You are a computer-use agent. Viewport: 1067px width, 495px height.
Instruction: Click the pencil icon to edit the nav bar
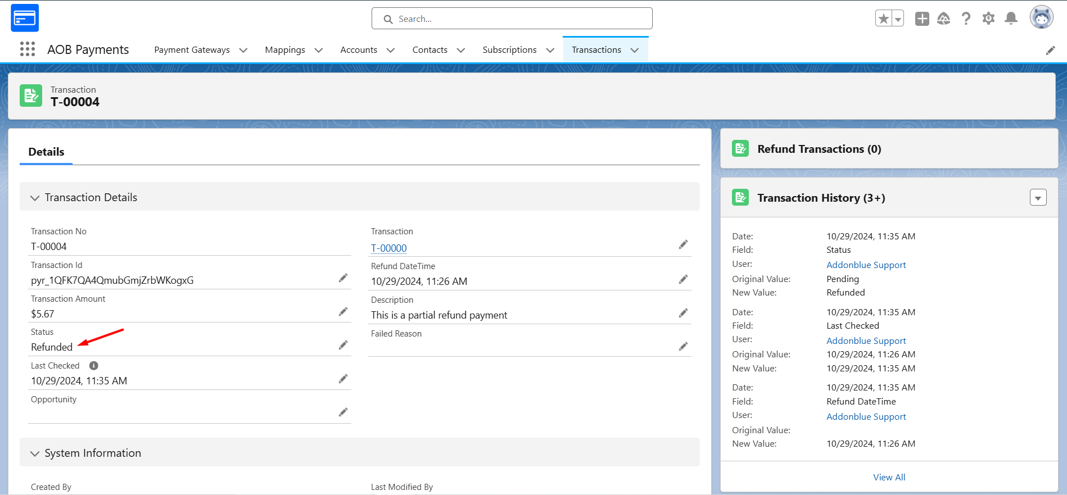pyautogui.click(x=1050, y=51)
